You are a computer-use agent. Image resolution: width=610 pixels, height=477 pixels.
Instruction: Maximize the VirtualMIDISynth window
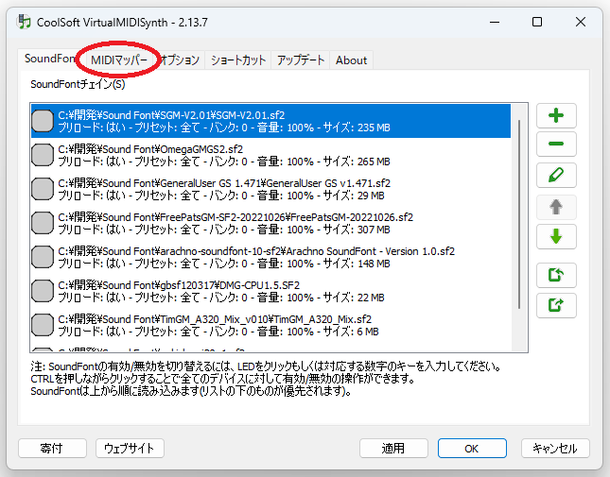coord(537,22)
